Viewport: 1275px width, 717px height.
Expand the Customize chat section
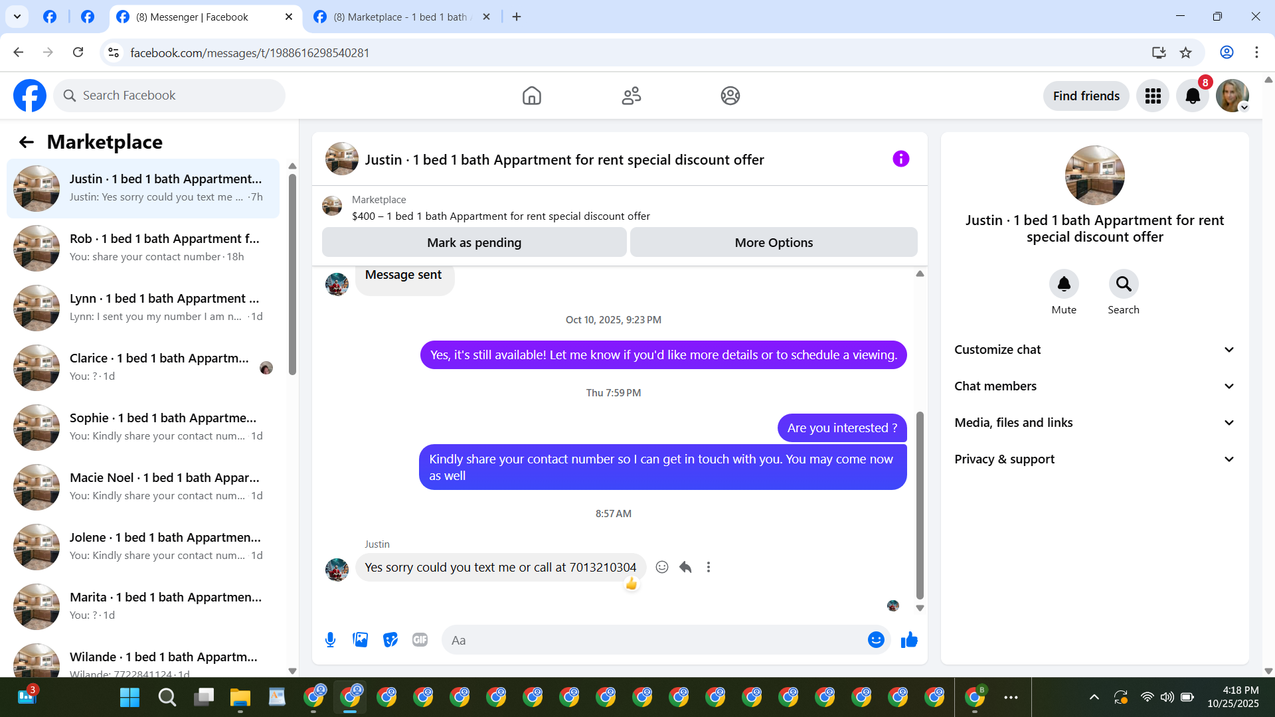click(1094, 350)
